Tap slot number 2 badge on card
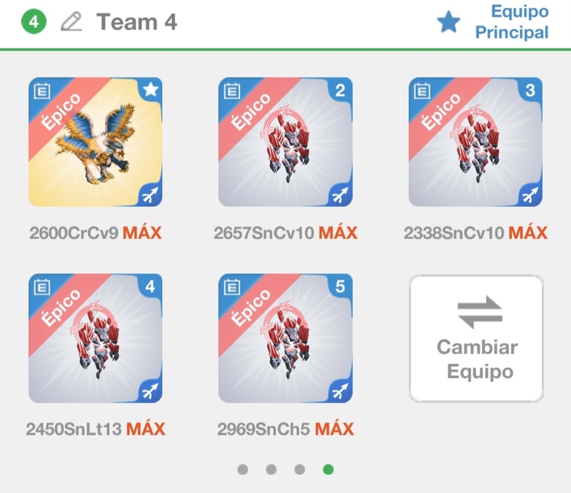 click(x=340, y=90)
